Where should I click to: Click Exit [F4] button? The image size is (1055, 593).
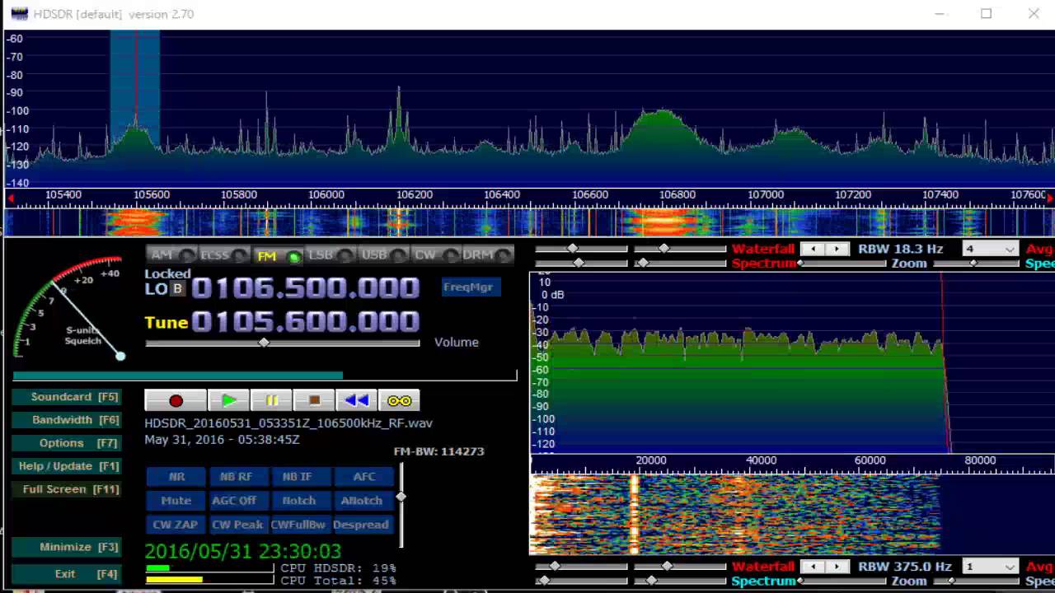(x=67, y=574)
